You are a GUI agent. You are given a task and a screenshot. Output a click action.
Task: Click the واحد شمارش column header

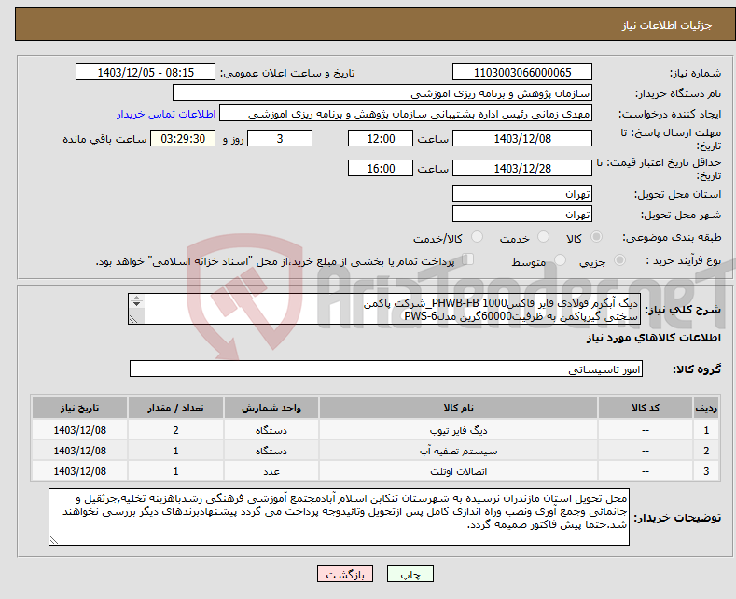click(x=271, y=408)
